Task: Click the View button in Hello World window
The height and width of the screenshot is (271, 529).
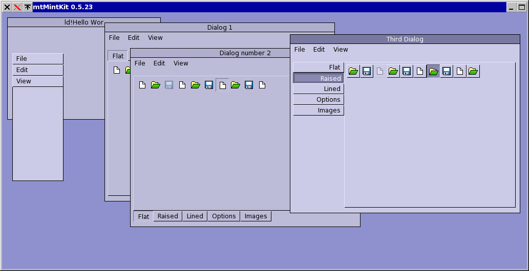Action: point(38,81)
